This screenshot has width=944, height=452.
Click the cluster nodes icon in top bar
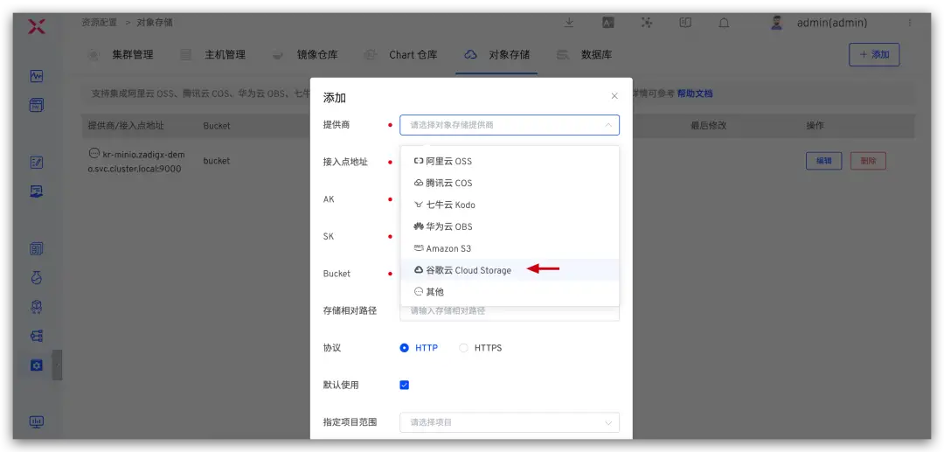[647, 23]
